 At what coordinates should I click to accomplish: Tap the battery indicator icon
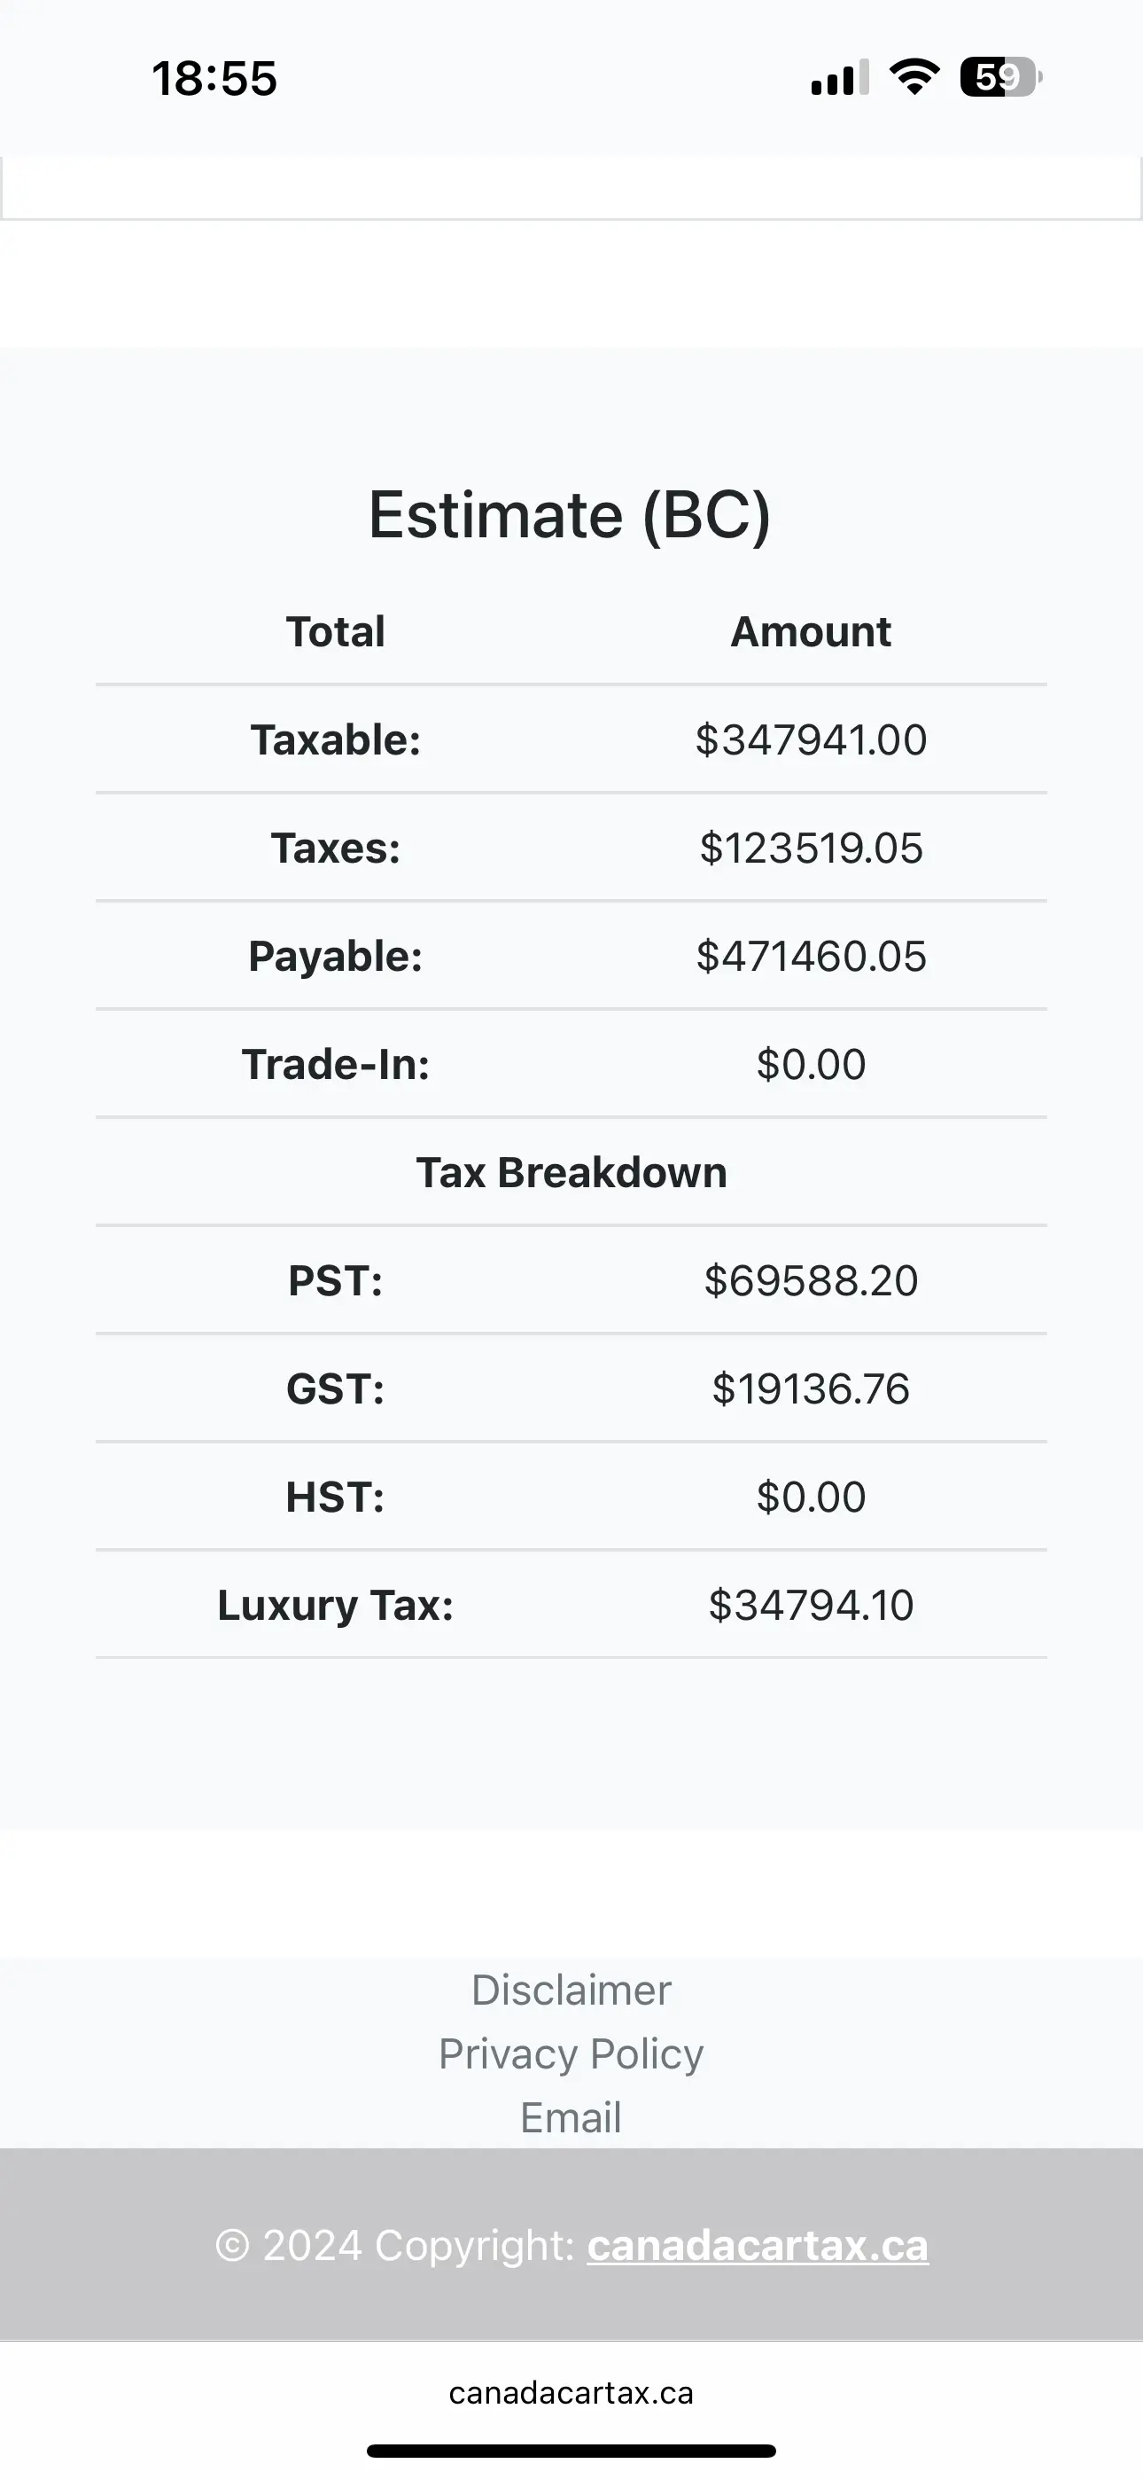pyautogui.click(x=999, y=77)
